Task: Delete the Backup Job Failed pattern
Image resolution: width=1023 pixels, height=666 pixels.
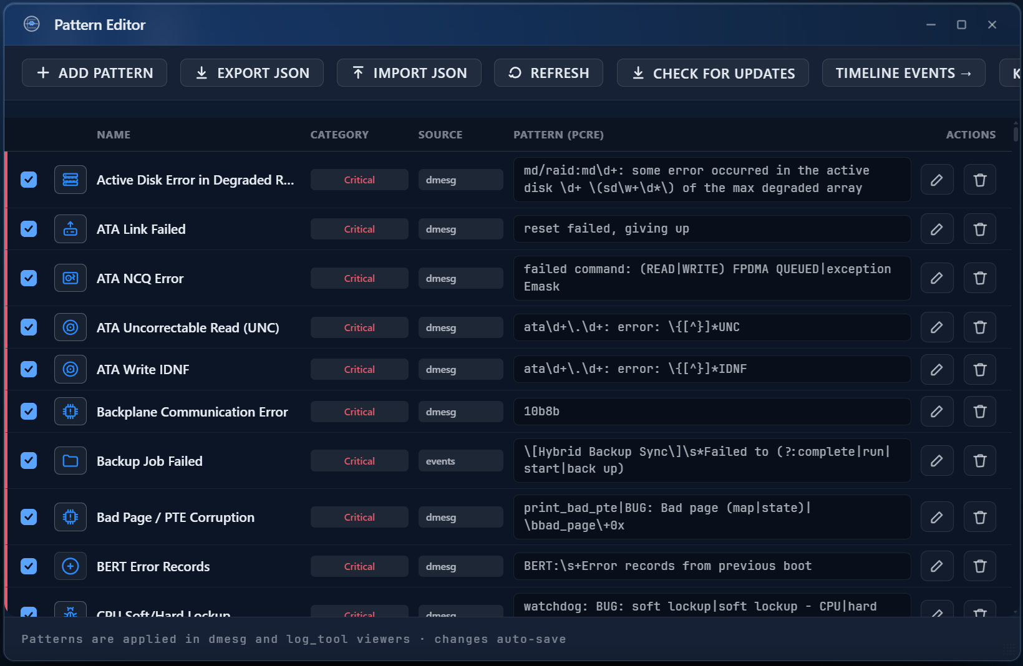Action: click(980, 461)
